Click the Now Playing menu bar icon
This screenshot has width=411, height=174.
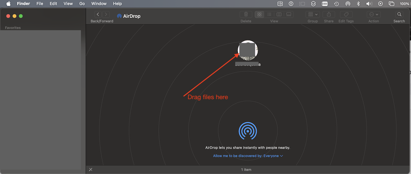[380, 4]
